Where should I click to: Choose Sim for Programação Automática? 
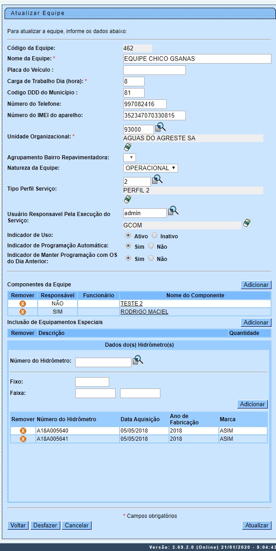[128, 246]
